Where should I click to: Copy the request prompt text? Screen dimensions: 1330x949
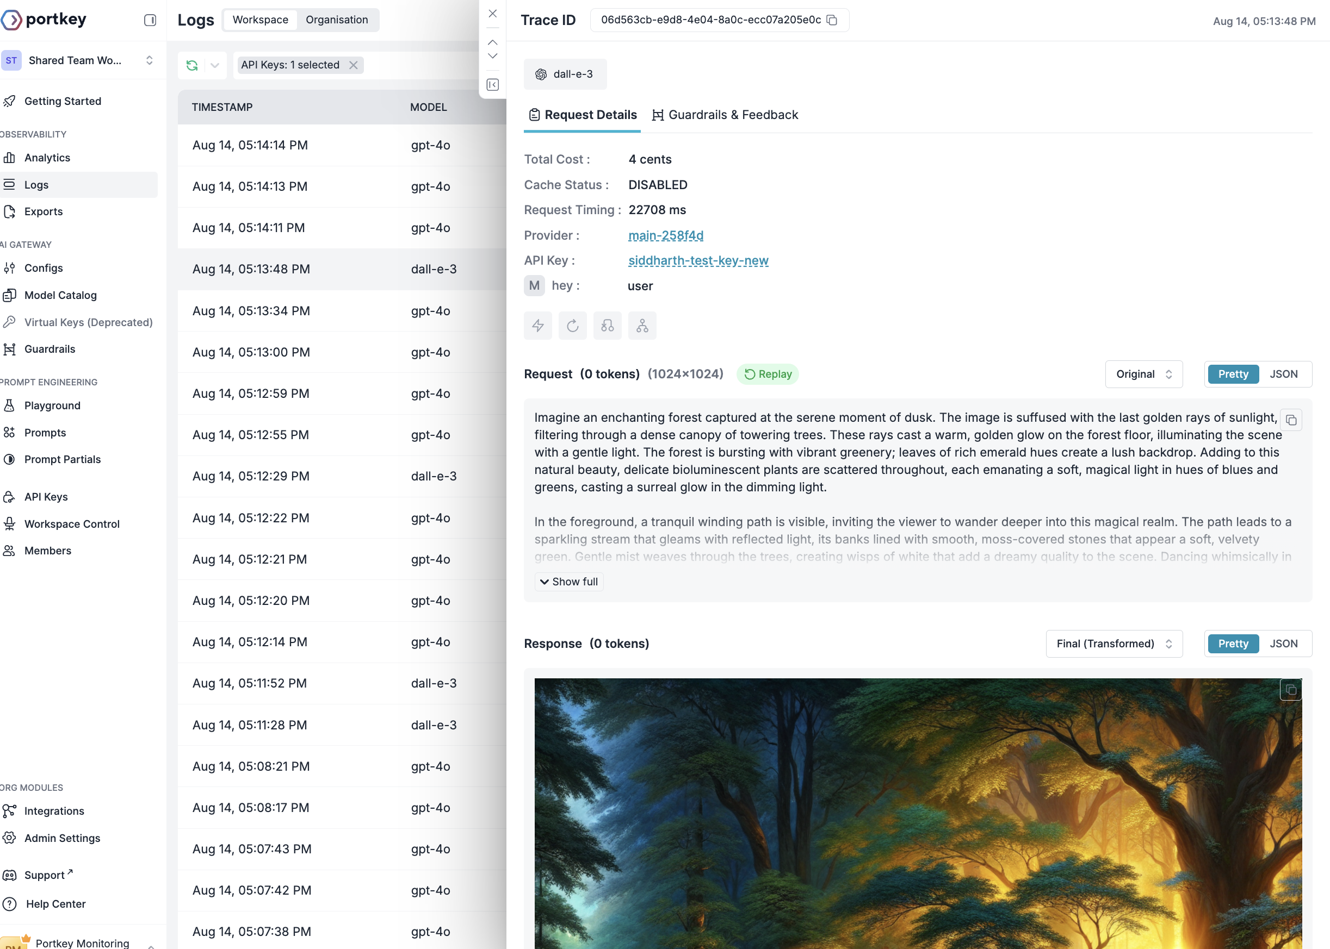pos(1291,420)
